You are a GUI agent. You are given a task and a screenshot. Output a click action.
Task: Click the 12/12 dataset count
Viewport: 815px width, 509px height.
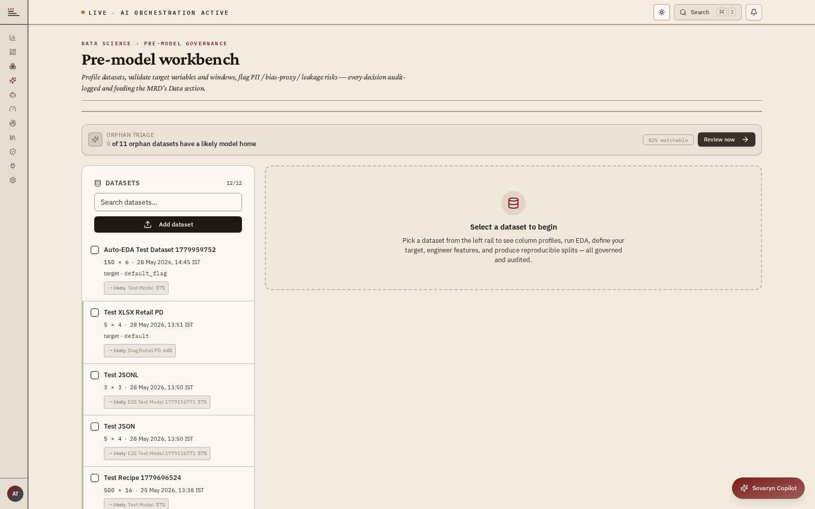234,183
